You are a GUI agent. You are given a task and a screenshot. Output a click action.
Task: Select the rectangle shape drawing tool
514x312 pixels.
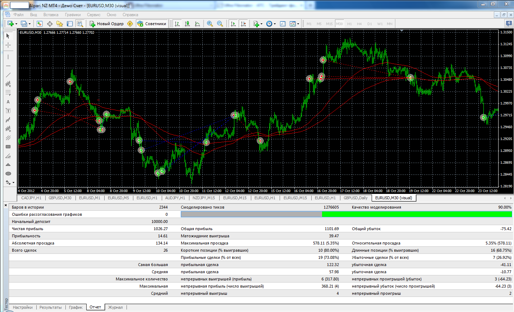pyautogui.click(x=8, y=147)
